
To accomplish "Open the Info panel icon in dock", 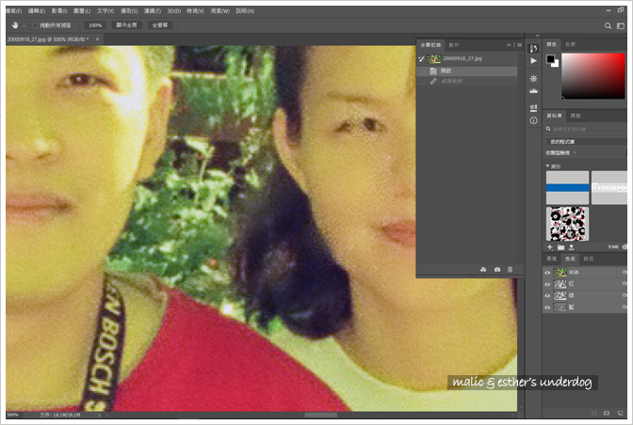I will click(533, 120).
